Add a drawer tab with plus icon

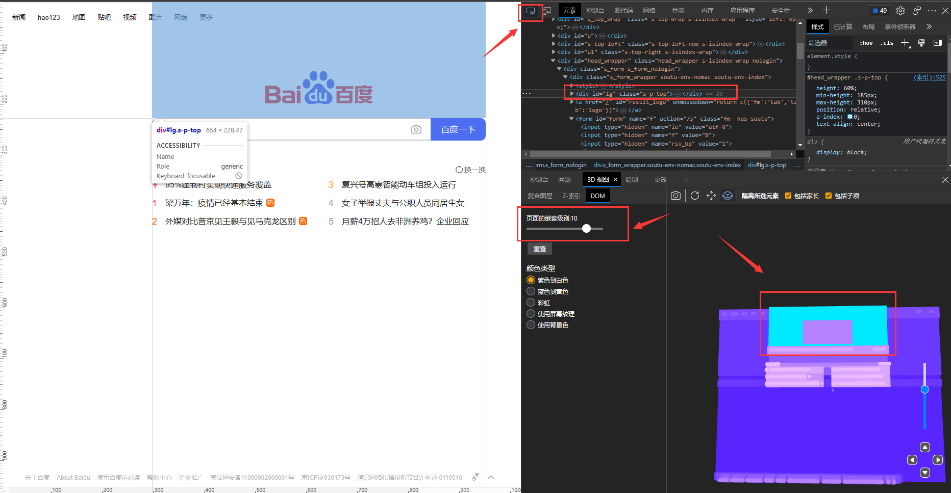687,179
